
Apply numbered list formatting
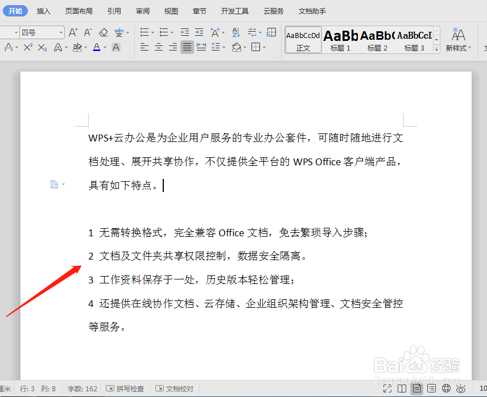coord(164,32)
